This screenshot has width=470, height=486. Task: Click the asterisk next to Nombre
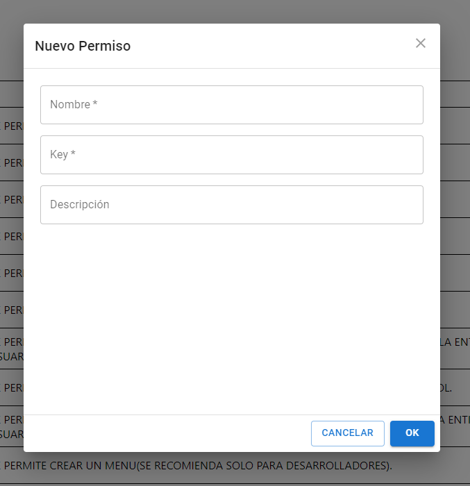(x=95, y=104)
